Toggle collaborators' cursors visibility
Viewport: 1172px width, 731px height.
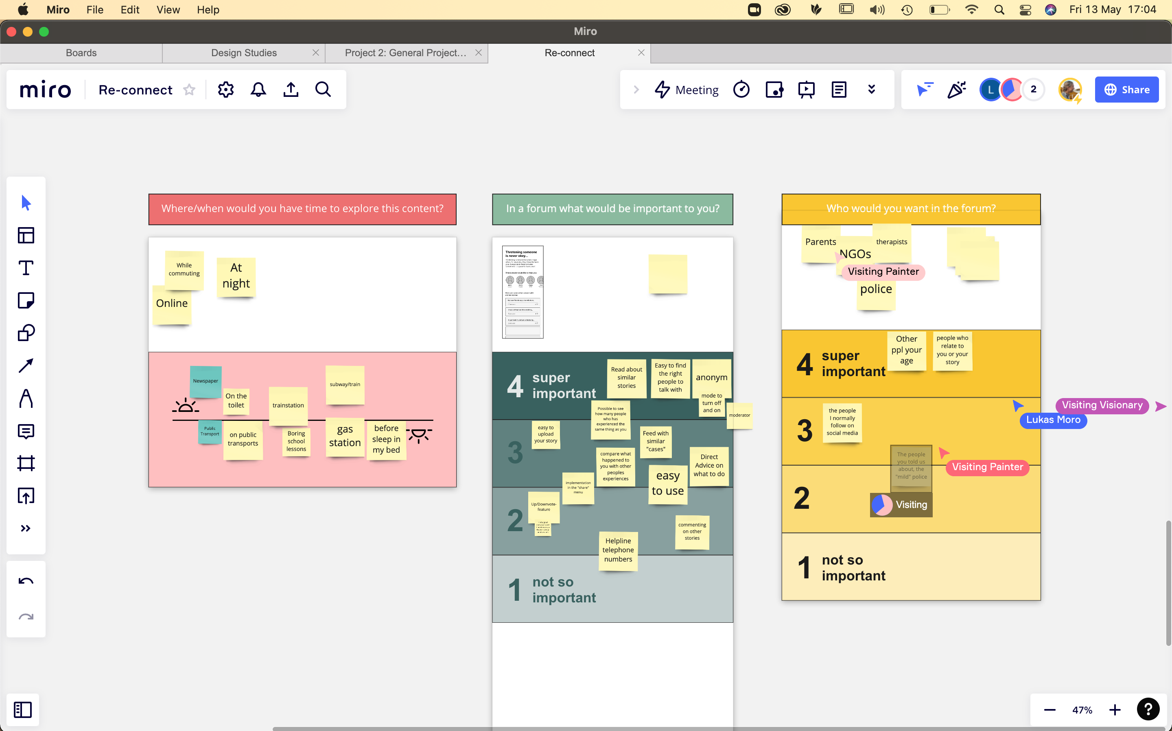click(924, 90)
